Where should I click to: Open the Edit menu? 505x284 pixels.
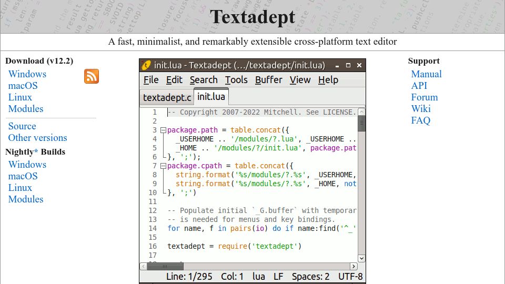pyautogui.click(x=174, y=80)
